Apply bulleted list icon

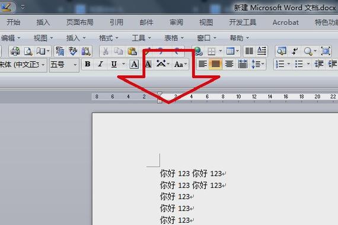point(299,64)
